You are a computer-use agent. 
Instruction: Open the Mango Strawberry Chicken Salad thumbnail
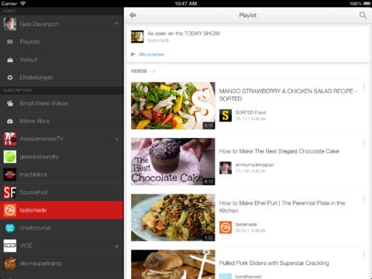coord(173,105)
